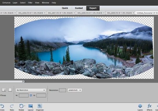Show the Layers panel
The height and width of the screenshot is (111, 158).
click(140, 106)
